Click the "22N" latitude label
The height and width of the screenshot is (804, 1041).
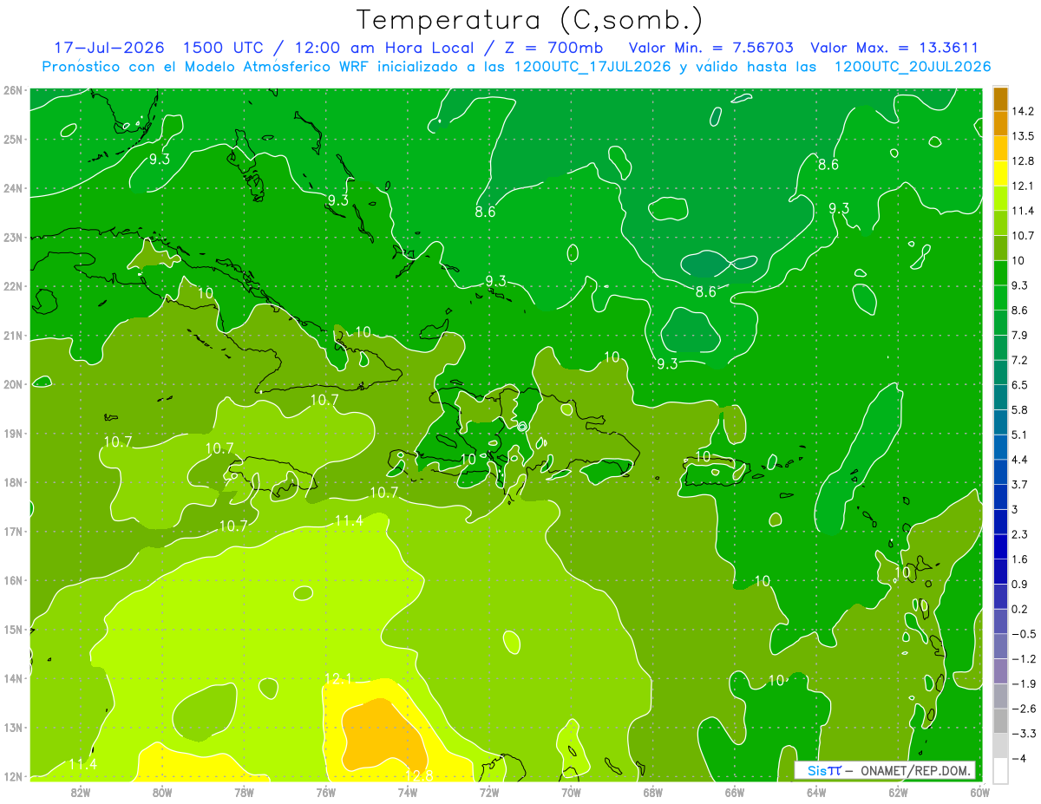click(12, 286)
